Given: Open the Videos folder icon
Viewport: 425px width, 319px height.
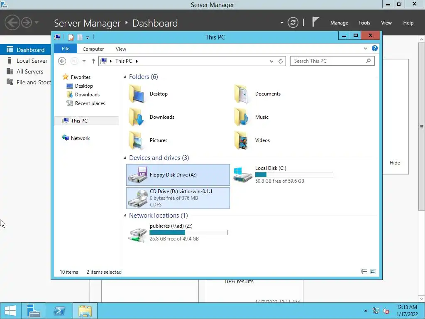Looking at the screenshot, I should (241, 140).
